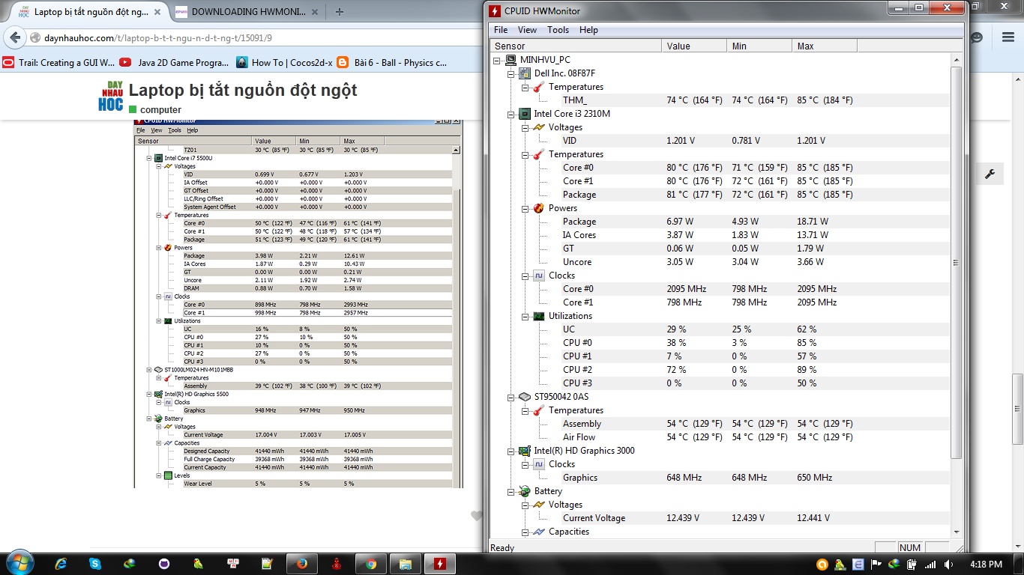Click the HWMonitor vertical scrollbar thumb

click(955, 263)
